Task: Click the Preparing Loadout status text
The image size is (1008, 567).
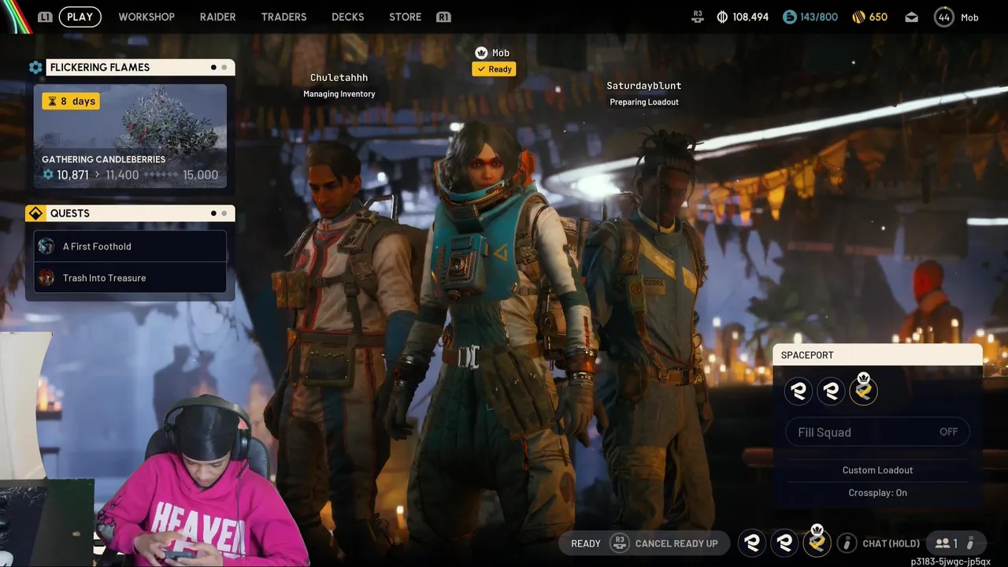Action: point(643,102)
